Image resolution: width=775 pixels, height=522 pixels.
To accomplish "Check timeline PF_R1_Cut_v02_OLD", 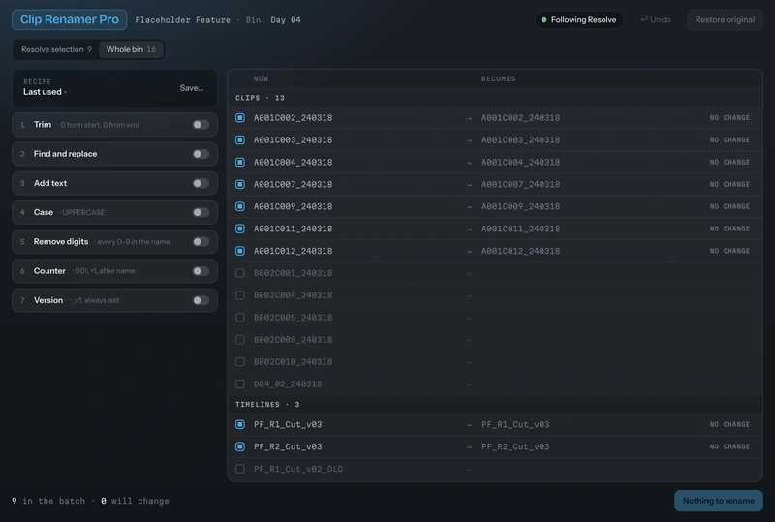I will click(240, 469).
